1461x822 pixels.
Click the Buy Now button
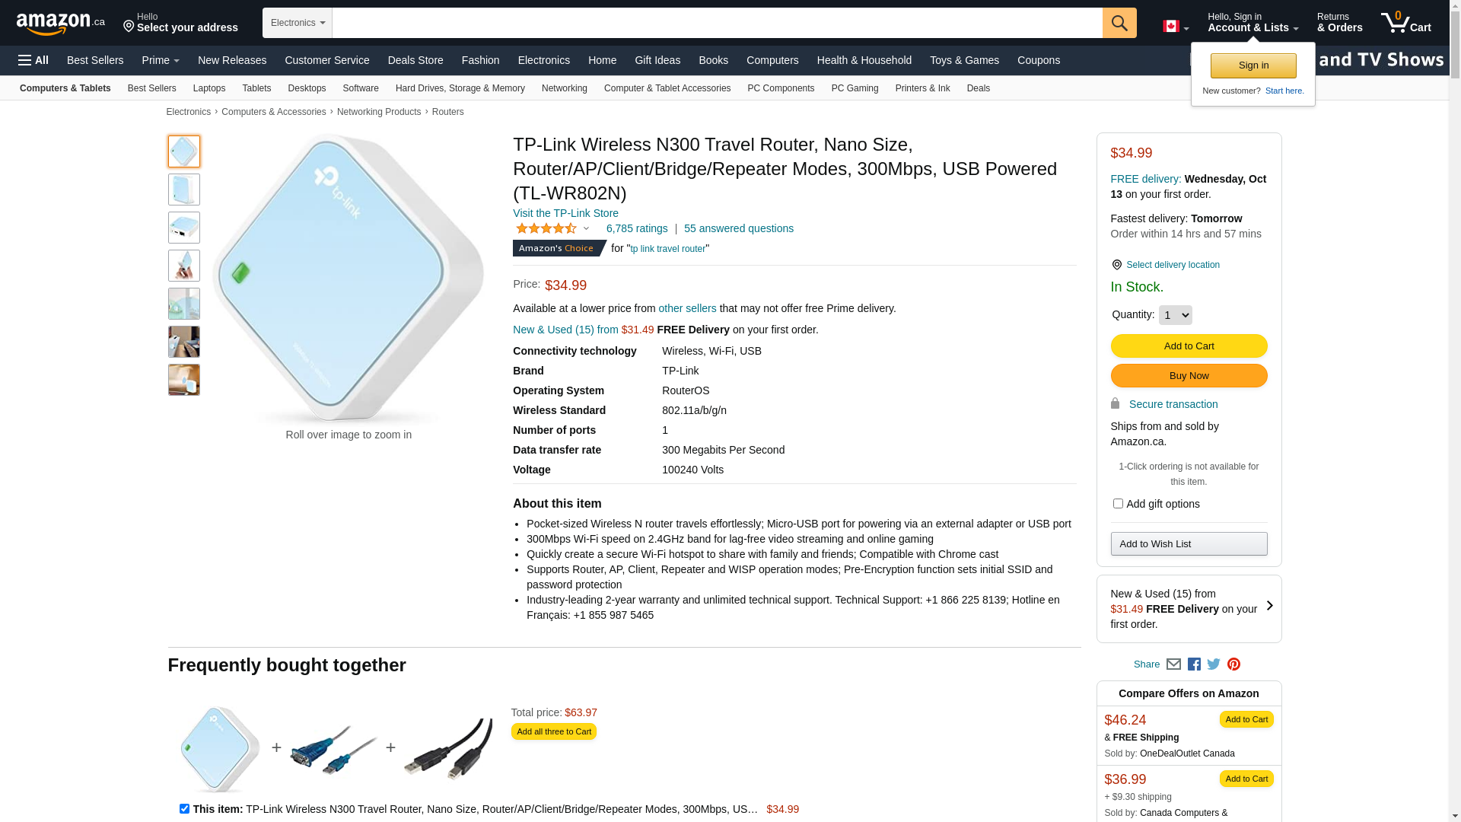pyautogui.click(x=1189, y=376)
